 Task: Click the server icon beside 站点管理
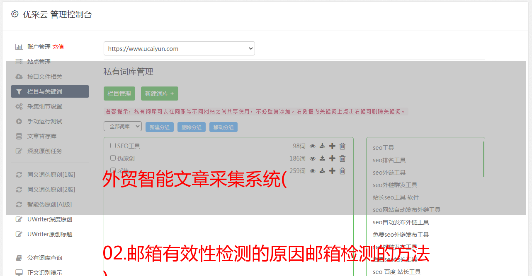(x=19, y=62)
